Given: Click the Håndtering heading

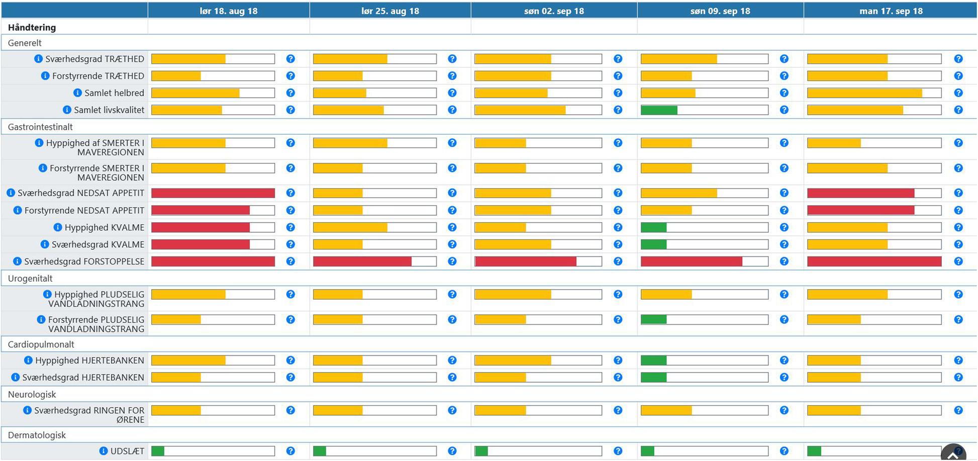Looking at the screenshot, I should point(32,28).
